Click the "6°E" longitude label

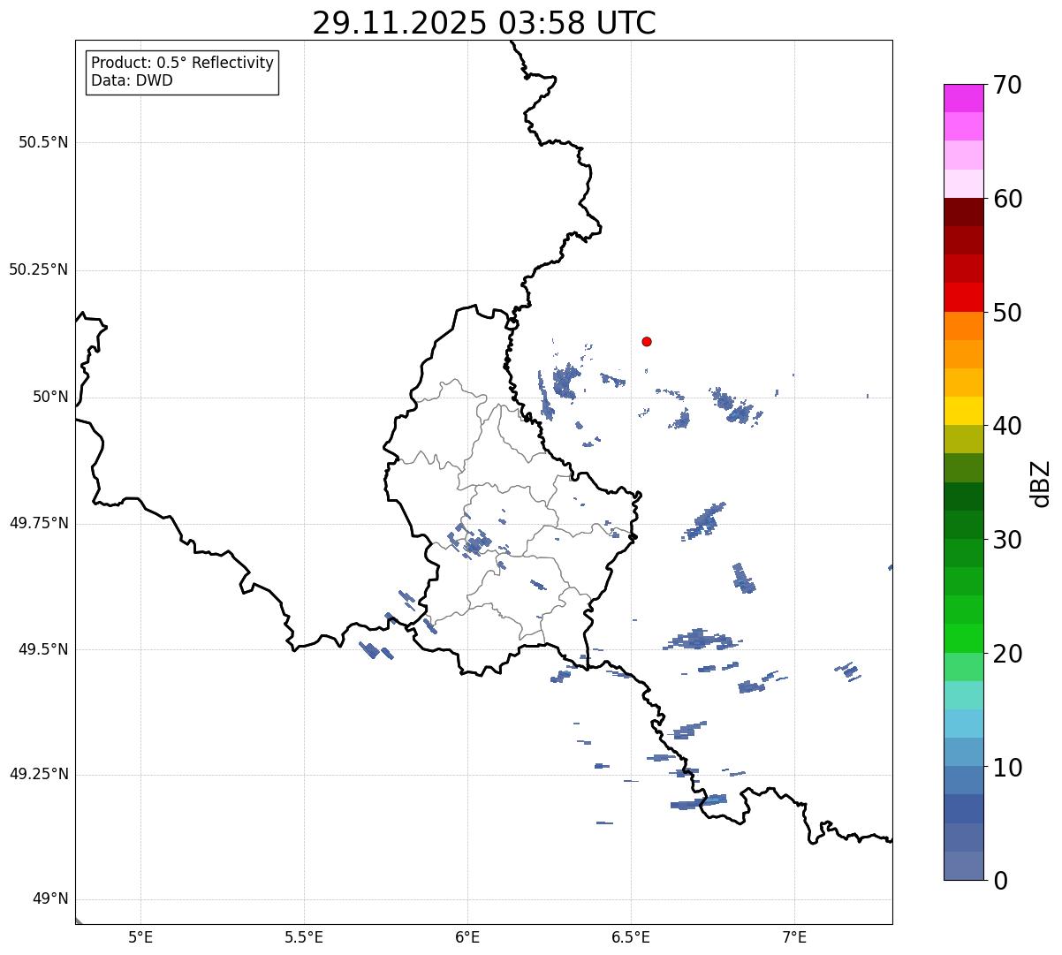point(467,936)
